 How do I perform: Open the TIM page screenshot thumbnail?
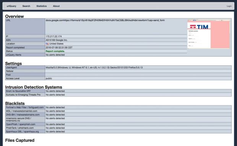tap(209, 34)
